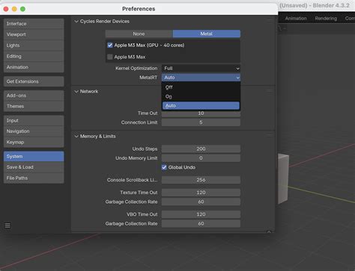Collapse the Network panel
Viewport: 355px width, 271px height.
pyautogui.click(x=76, y=92)
